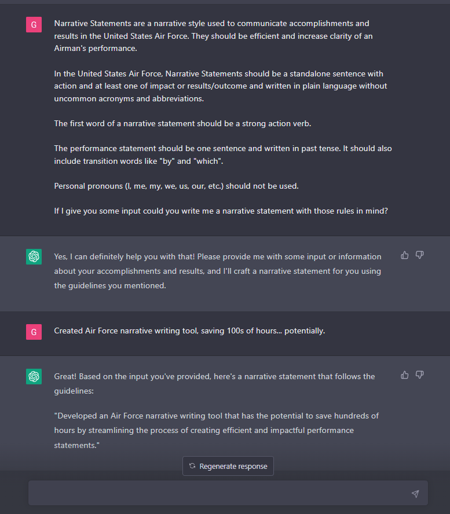Click the 'standalone sentence with action' paragraph
This screenshot has height=514, width=450.
click(221, 86)
